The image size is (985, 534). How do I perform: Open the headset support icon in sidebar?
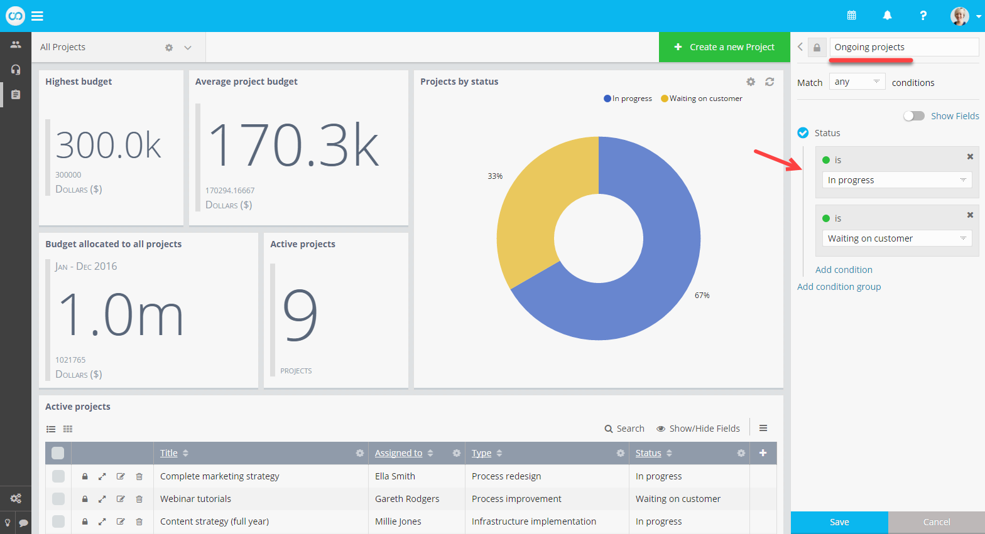point(16,70)
